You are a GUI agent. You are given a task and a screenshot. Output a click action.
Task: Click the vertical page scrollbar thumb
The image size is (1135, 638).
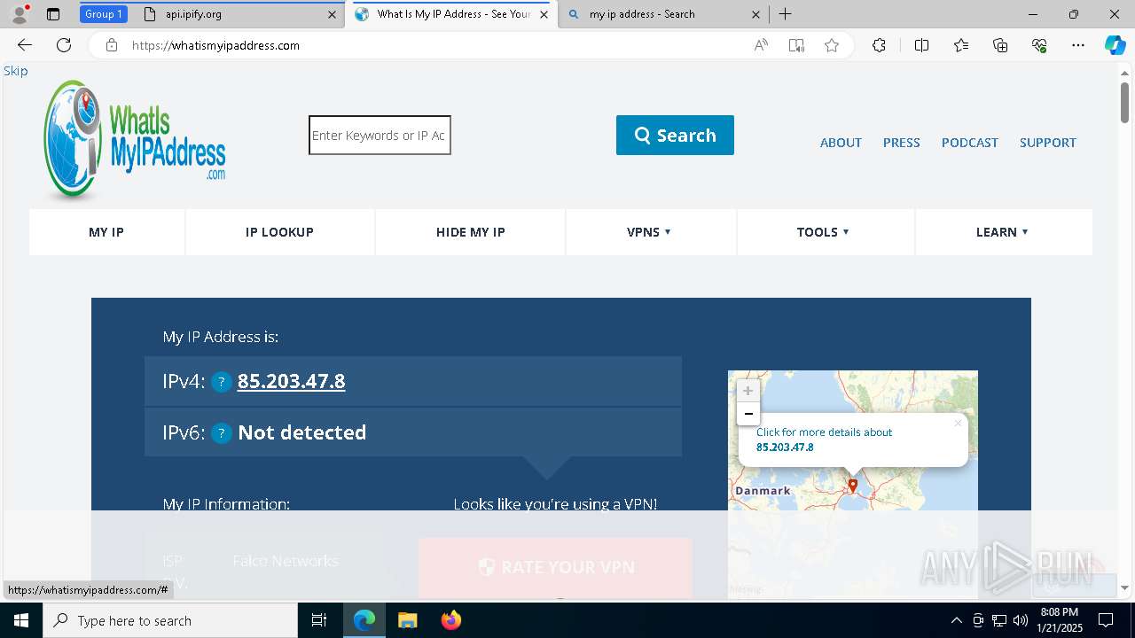[1125, 102]
